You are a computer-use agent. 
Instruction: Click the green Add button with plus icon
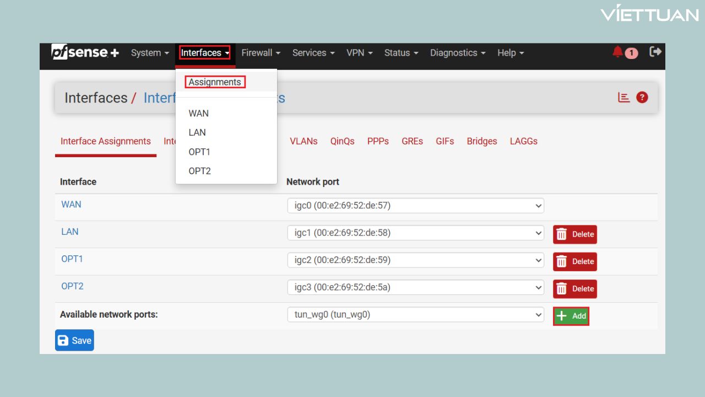(571, 315)
